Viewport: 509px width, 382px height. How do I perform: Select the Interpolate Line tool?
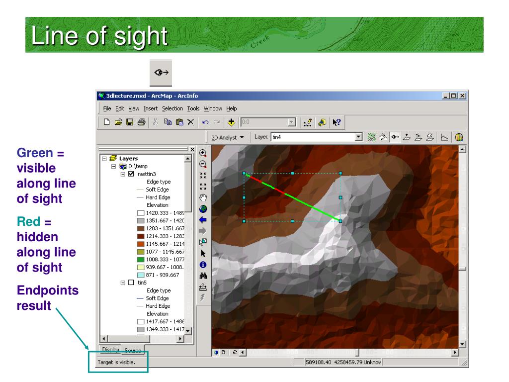point(419,137)
